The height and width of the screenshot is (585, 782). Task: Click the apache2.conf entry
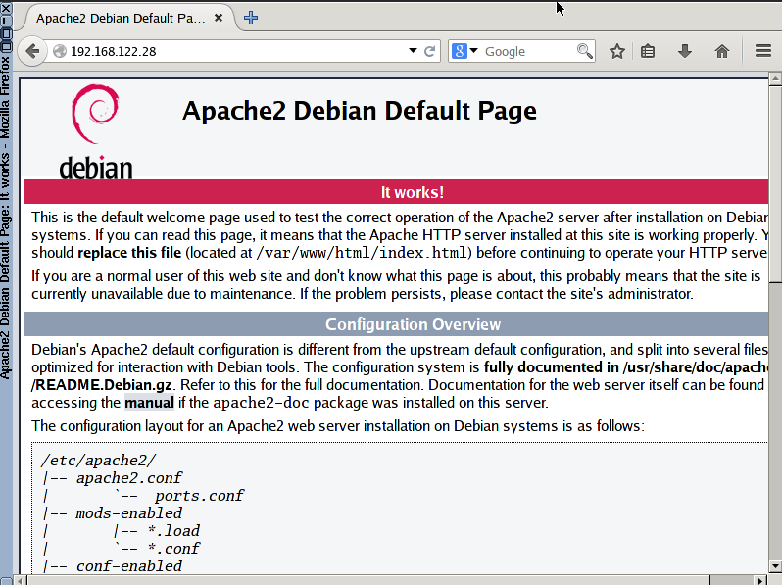pos(129,478)
